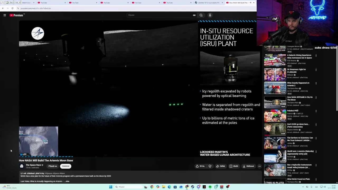
Task: Open What NASA Found on Pluto title
Action: pyautogui.click(x=298, y=179)
